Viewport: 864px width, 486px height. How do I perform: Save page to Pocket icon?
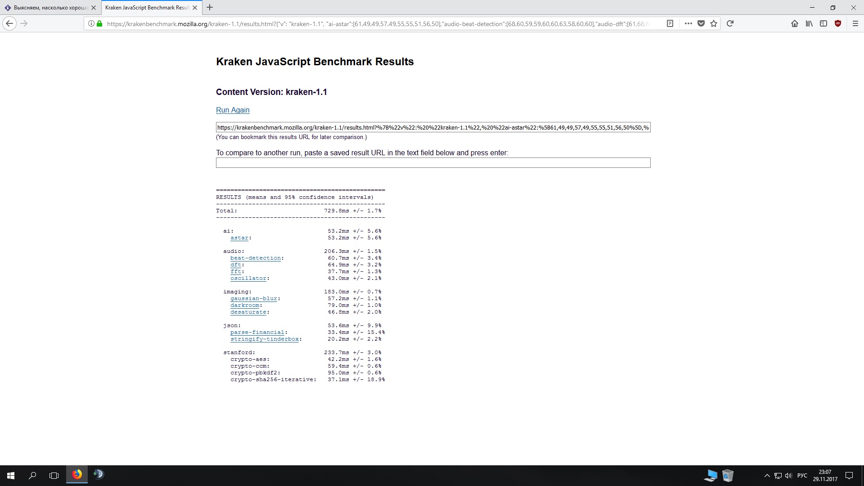tap(701, 23)
